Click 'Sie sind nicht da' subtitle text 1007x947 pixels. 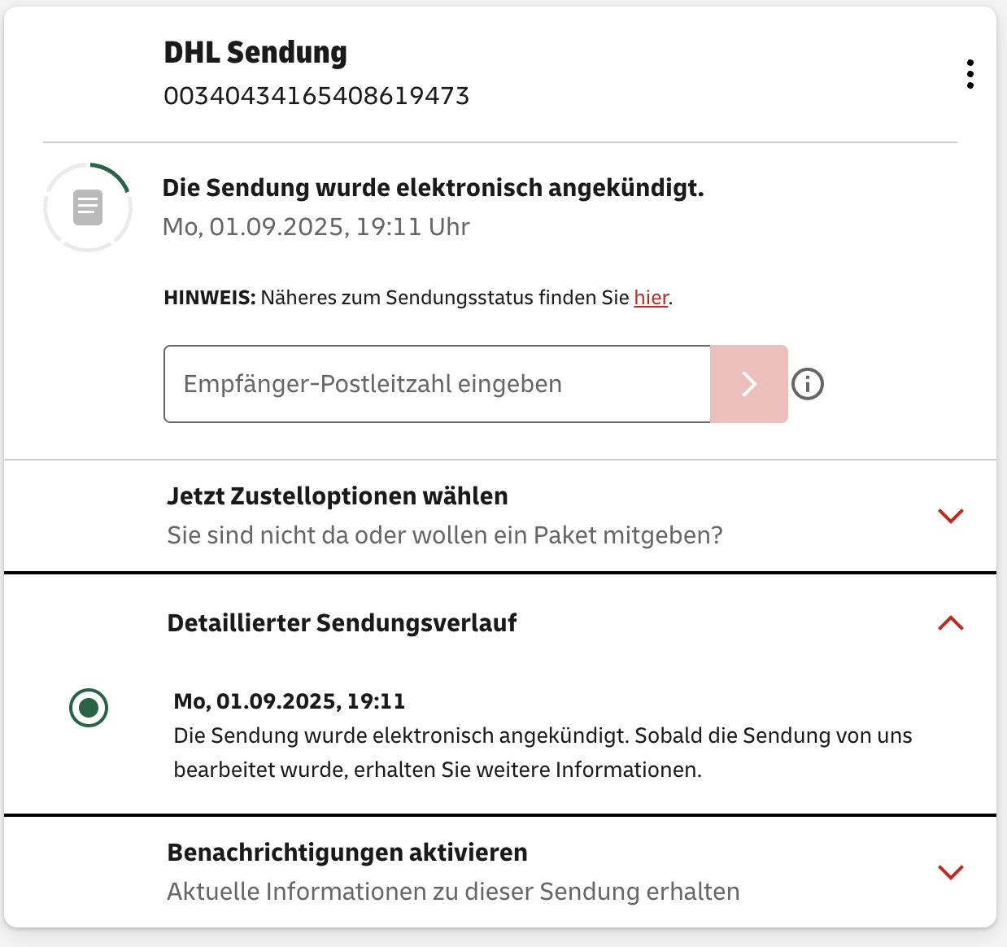tap(444, 535)
